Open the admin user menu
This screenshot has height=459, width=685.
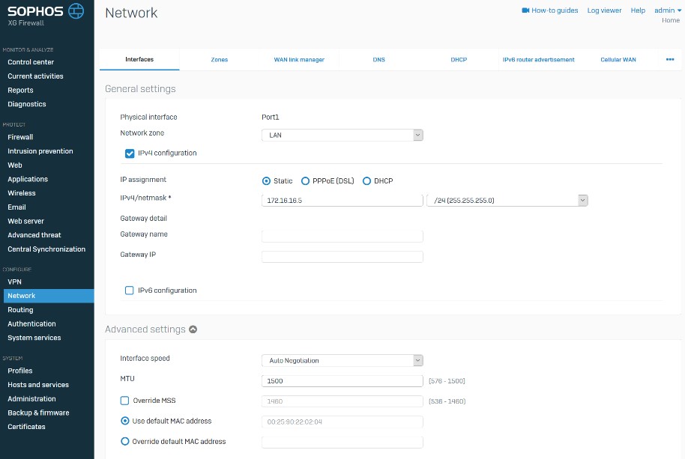point(667,10)
